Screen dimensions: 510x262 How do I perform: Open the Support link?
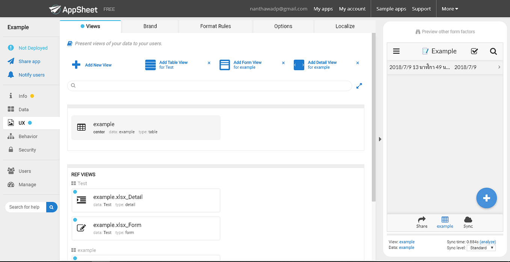point(421,9)
